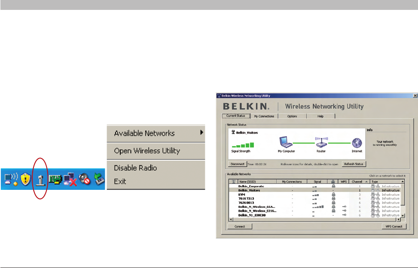Click the Disconnect button
Screen dimensions: 418x268
click(x=237, y=164)
